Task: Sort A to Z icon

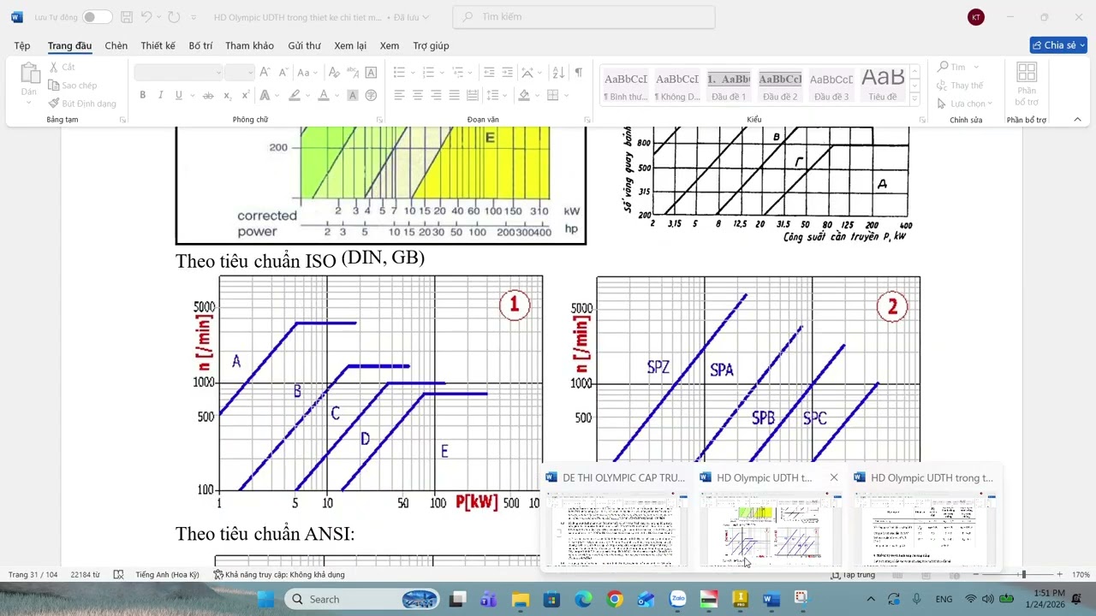Action: 558,73
